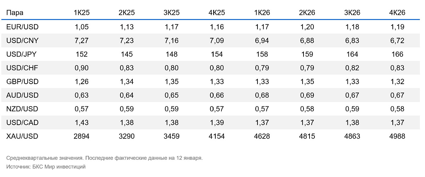Click the GBP/USD pair name

(22, 82)
